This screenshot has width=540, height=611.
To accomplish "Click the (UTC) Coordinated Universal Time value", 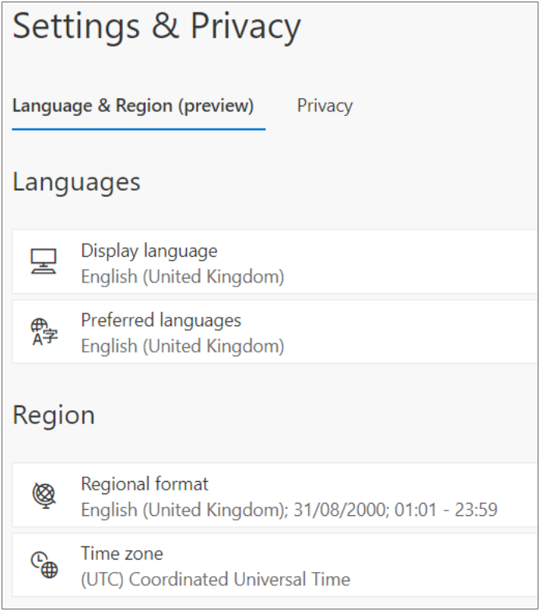I will pyautogui.click(x=216, y=579).
